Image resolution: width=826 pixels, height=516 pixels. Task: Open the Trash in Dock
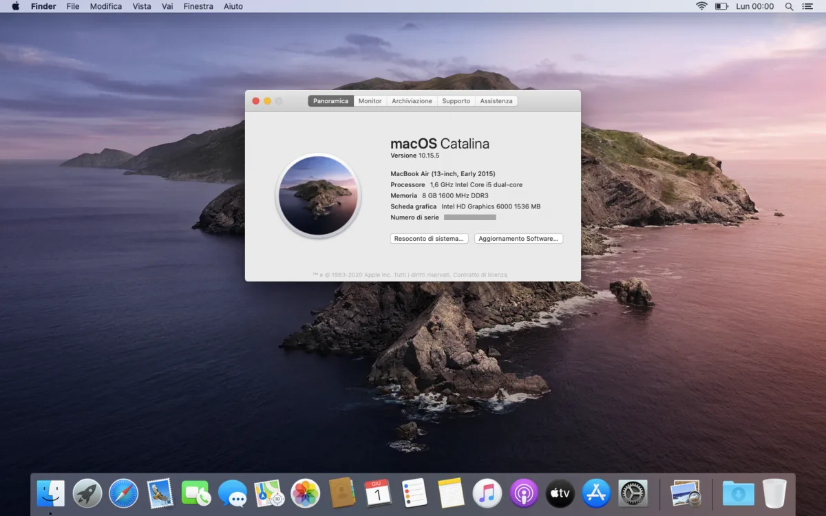coord(774,493)
